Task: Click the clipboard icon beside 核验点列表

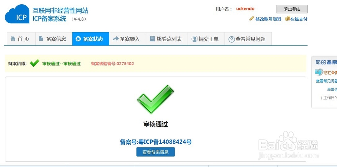Action: (152, 39)
